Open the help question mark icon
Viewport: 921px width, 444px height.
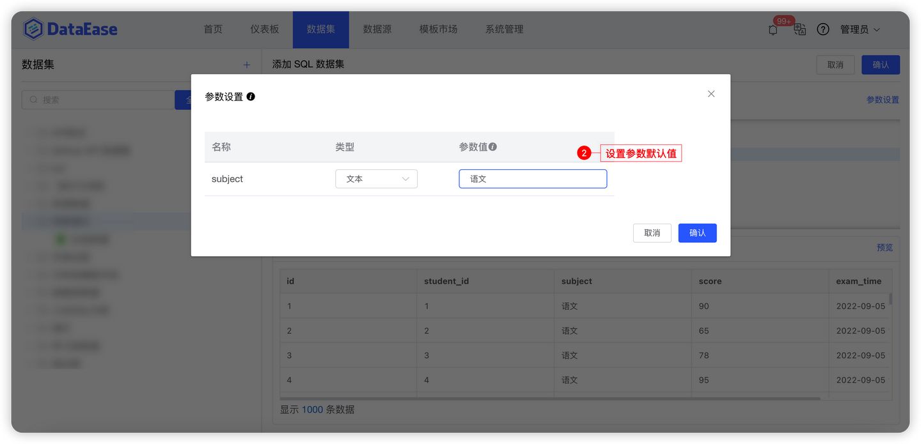click(x=823, y=29)
